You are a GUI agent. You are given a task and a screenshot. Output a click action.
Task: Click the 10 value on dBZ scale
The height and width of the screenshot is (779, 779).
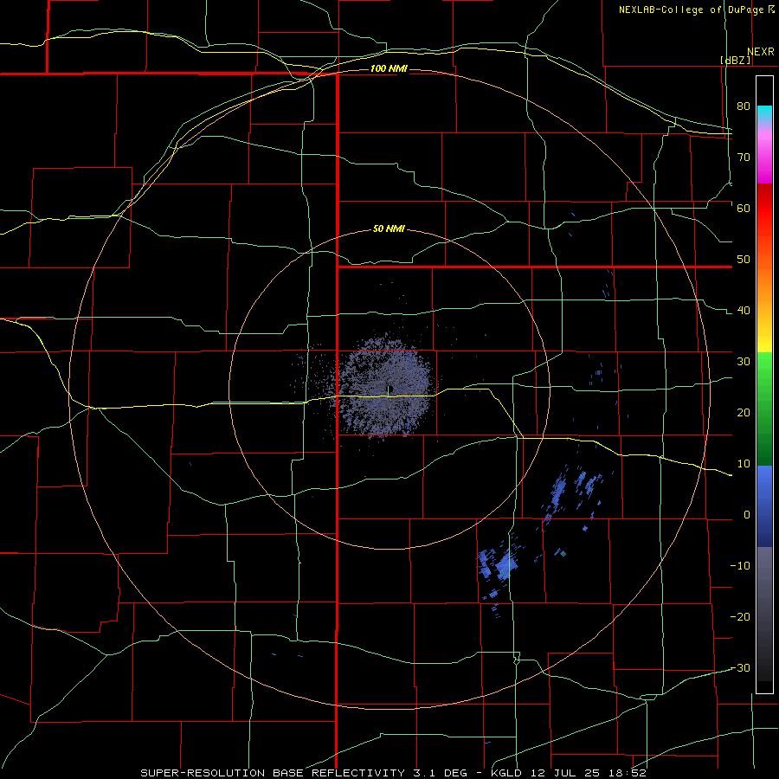744,464
